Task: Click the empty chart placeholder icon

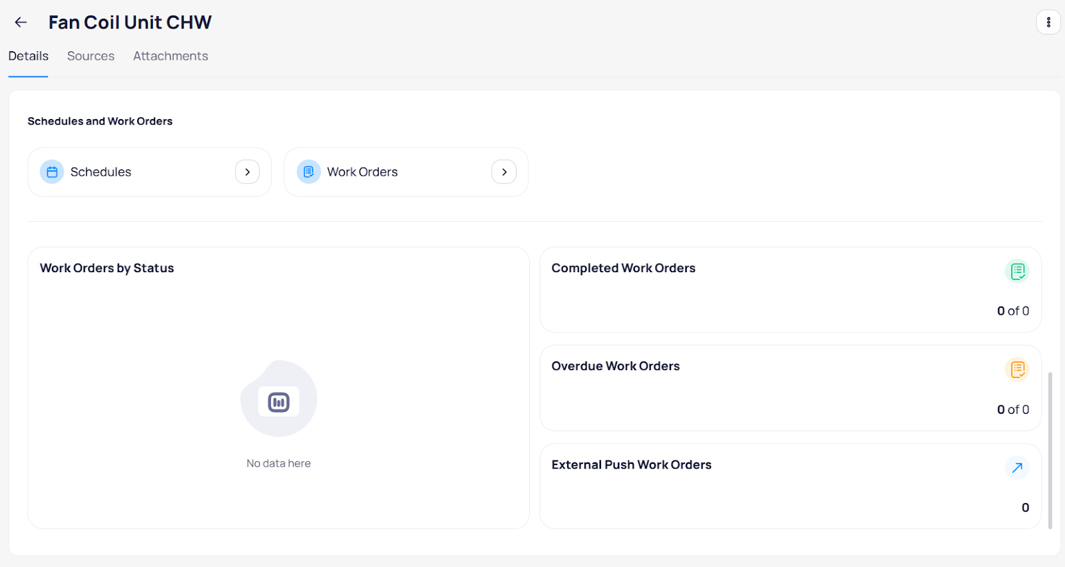Action: point(279,402)
